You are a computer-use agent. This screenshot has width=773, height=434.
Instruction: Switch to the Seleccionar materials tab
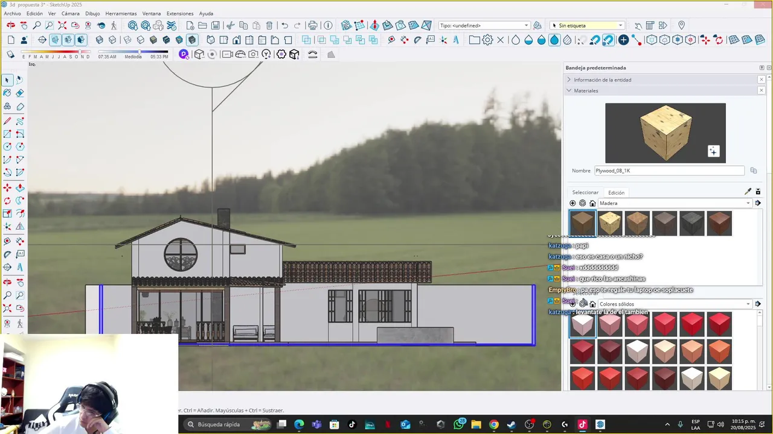[585, 192]
